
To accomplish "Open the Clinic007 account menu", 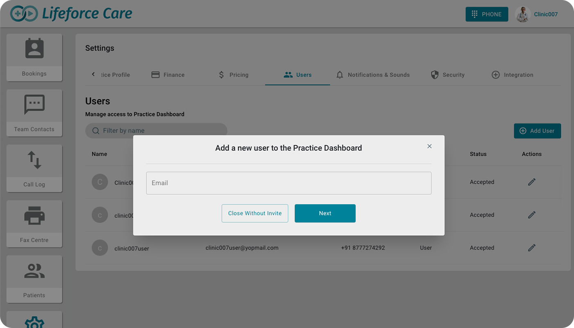I will click(x=537, y=14).
